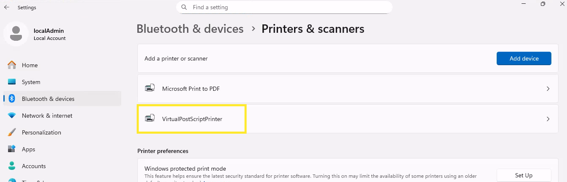
Task: Click the VirtualPostScriptPrinter printer icon
Action: (x=150, y=119)
